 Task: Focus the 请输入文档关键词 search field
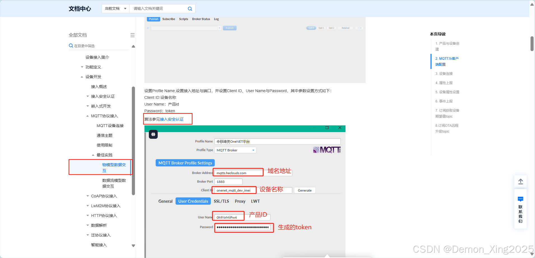pos(158,9)
